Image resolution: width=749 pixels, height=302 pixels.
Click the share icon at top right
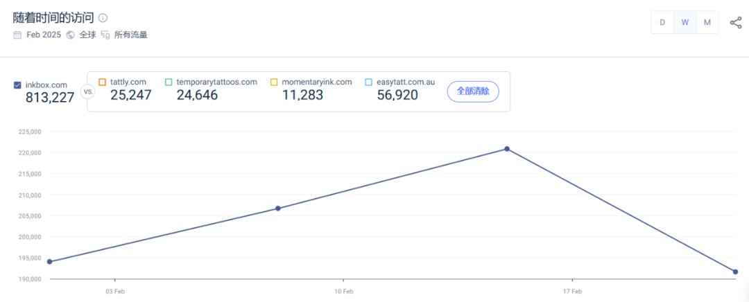[x=736, y=22]
